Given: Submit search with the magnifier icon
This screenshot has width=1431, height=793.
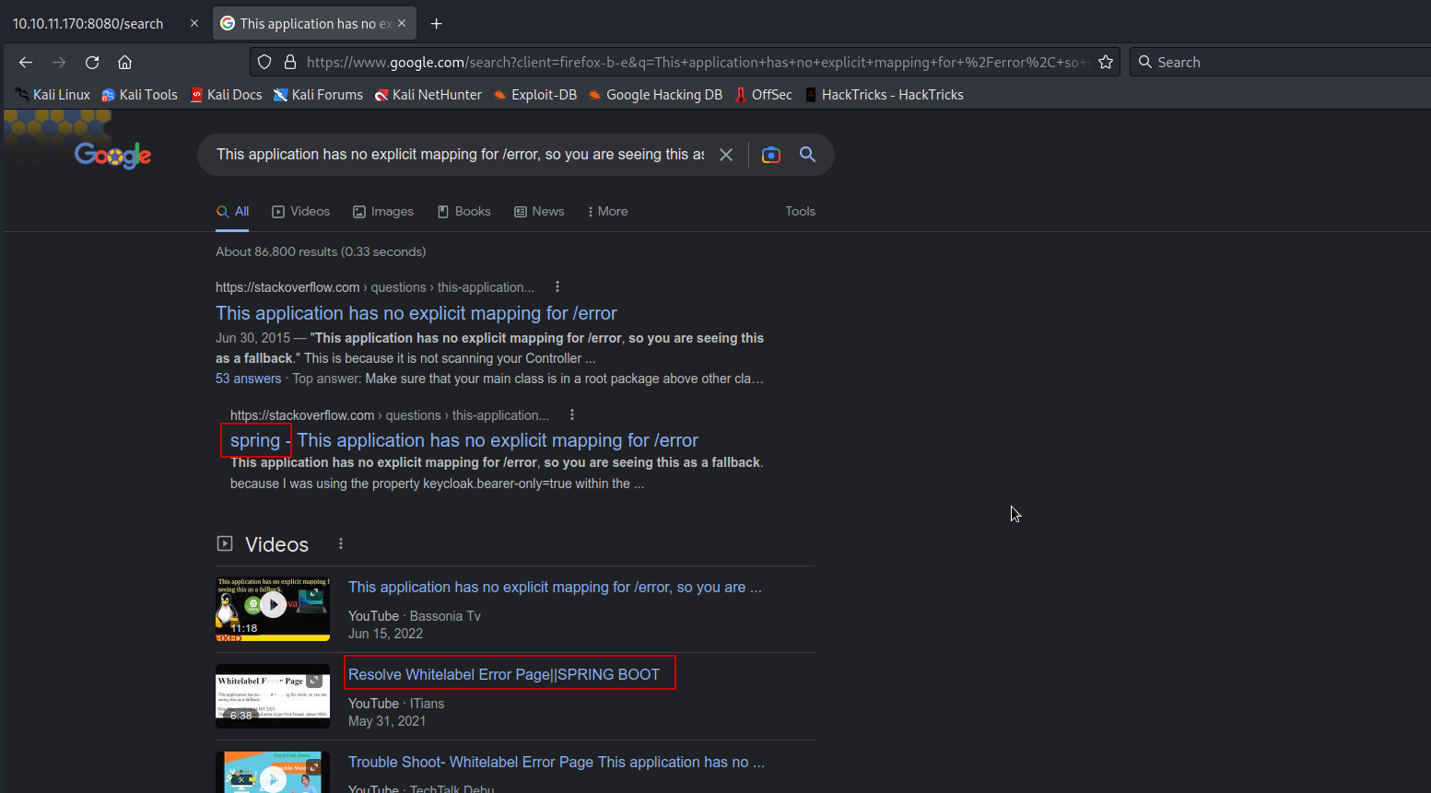Looking at the screenshot, I should [x=807, y=155].
